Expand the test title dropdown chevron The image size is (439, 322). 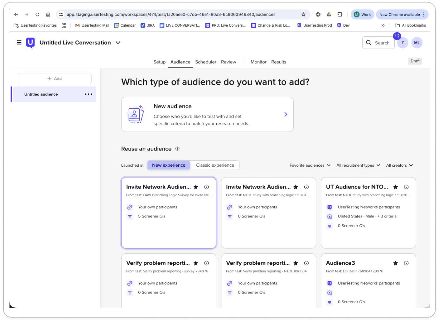tap(118, 43)
